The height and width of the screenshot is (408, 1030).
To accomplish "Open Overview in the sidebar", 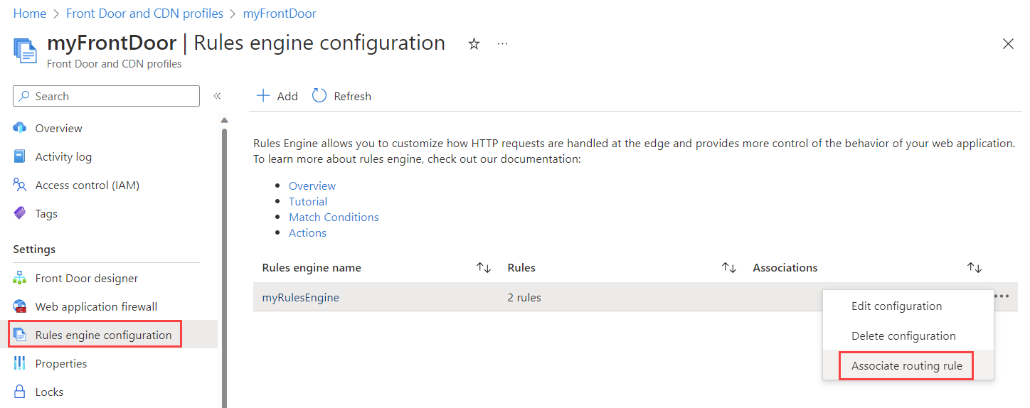I will 58,128.
